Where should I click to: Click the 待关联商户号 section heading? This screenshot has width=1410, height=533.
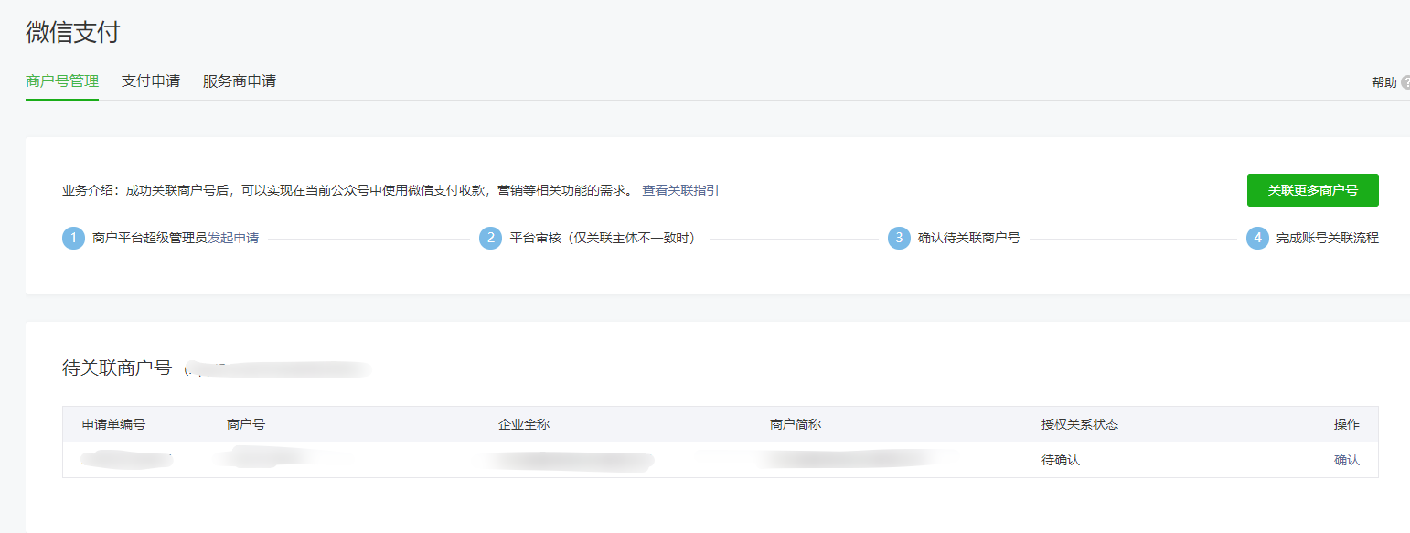(x=117, y=368)
